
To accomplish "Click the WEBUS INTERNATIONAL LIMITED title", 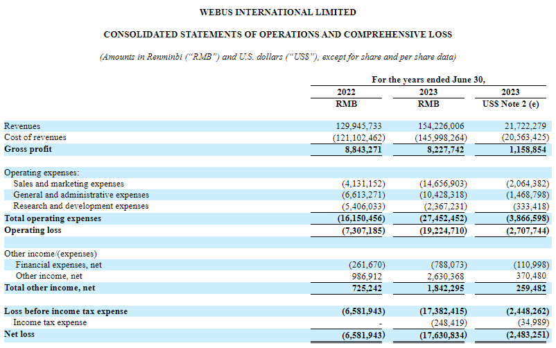I will [x=277, y=12].
